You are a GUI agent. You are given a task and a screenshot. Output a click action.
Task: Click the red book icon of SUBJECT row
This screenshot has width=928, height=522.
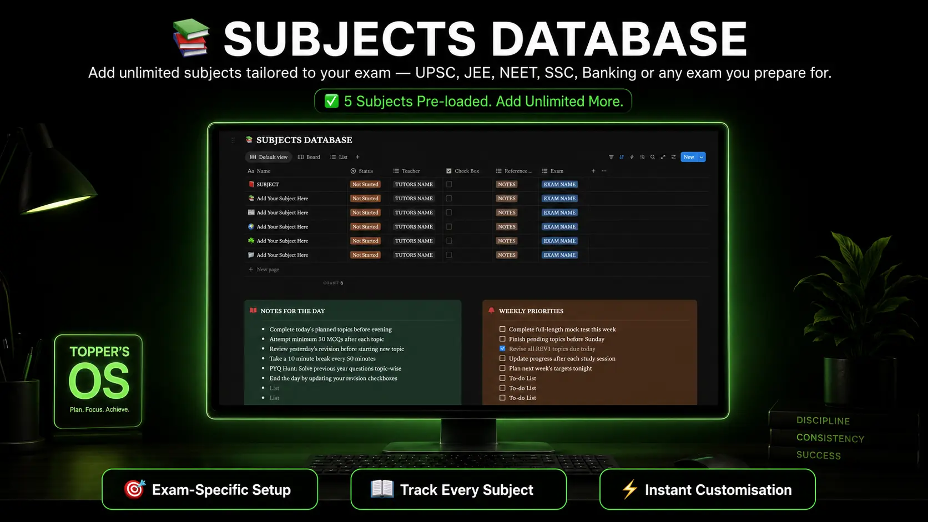251,184
